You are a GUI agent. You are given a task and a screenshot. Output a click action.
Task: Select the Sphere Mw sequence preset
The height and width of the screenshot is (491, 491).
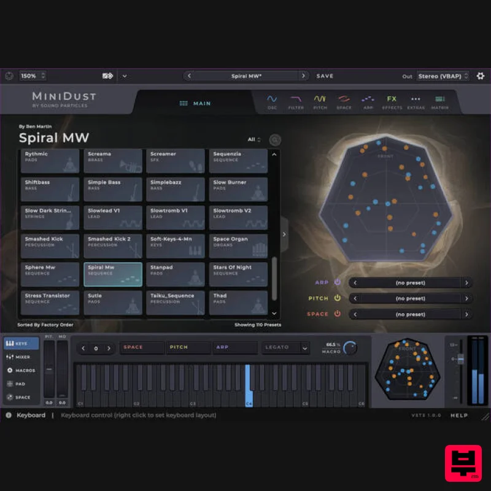click(49, 273)
